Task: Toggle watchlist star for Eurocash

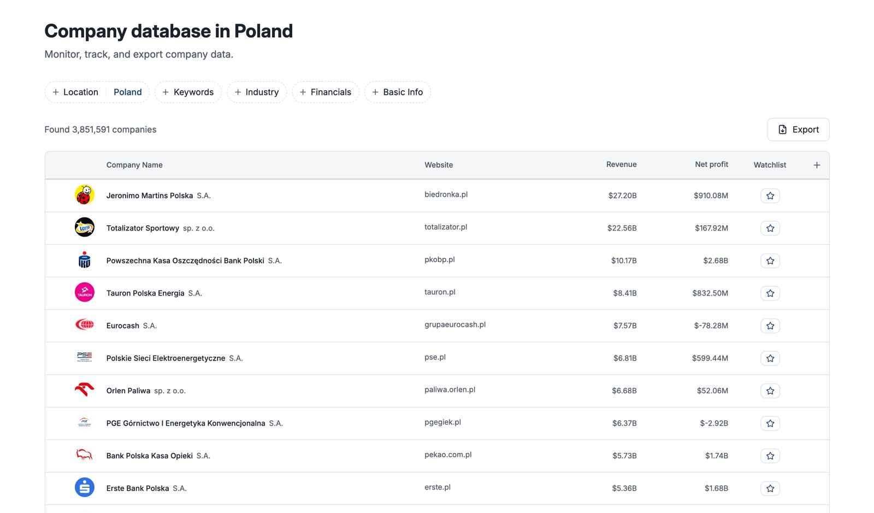Action: pyautogui.click(x=770, y=326)
